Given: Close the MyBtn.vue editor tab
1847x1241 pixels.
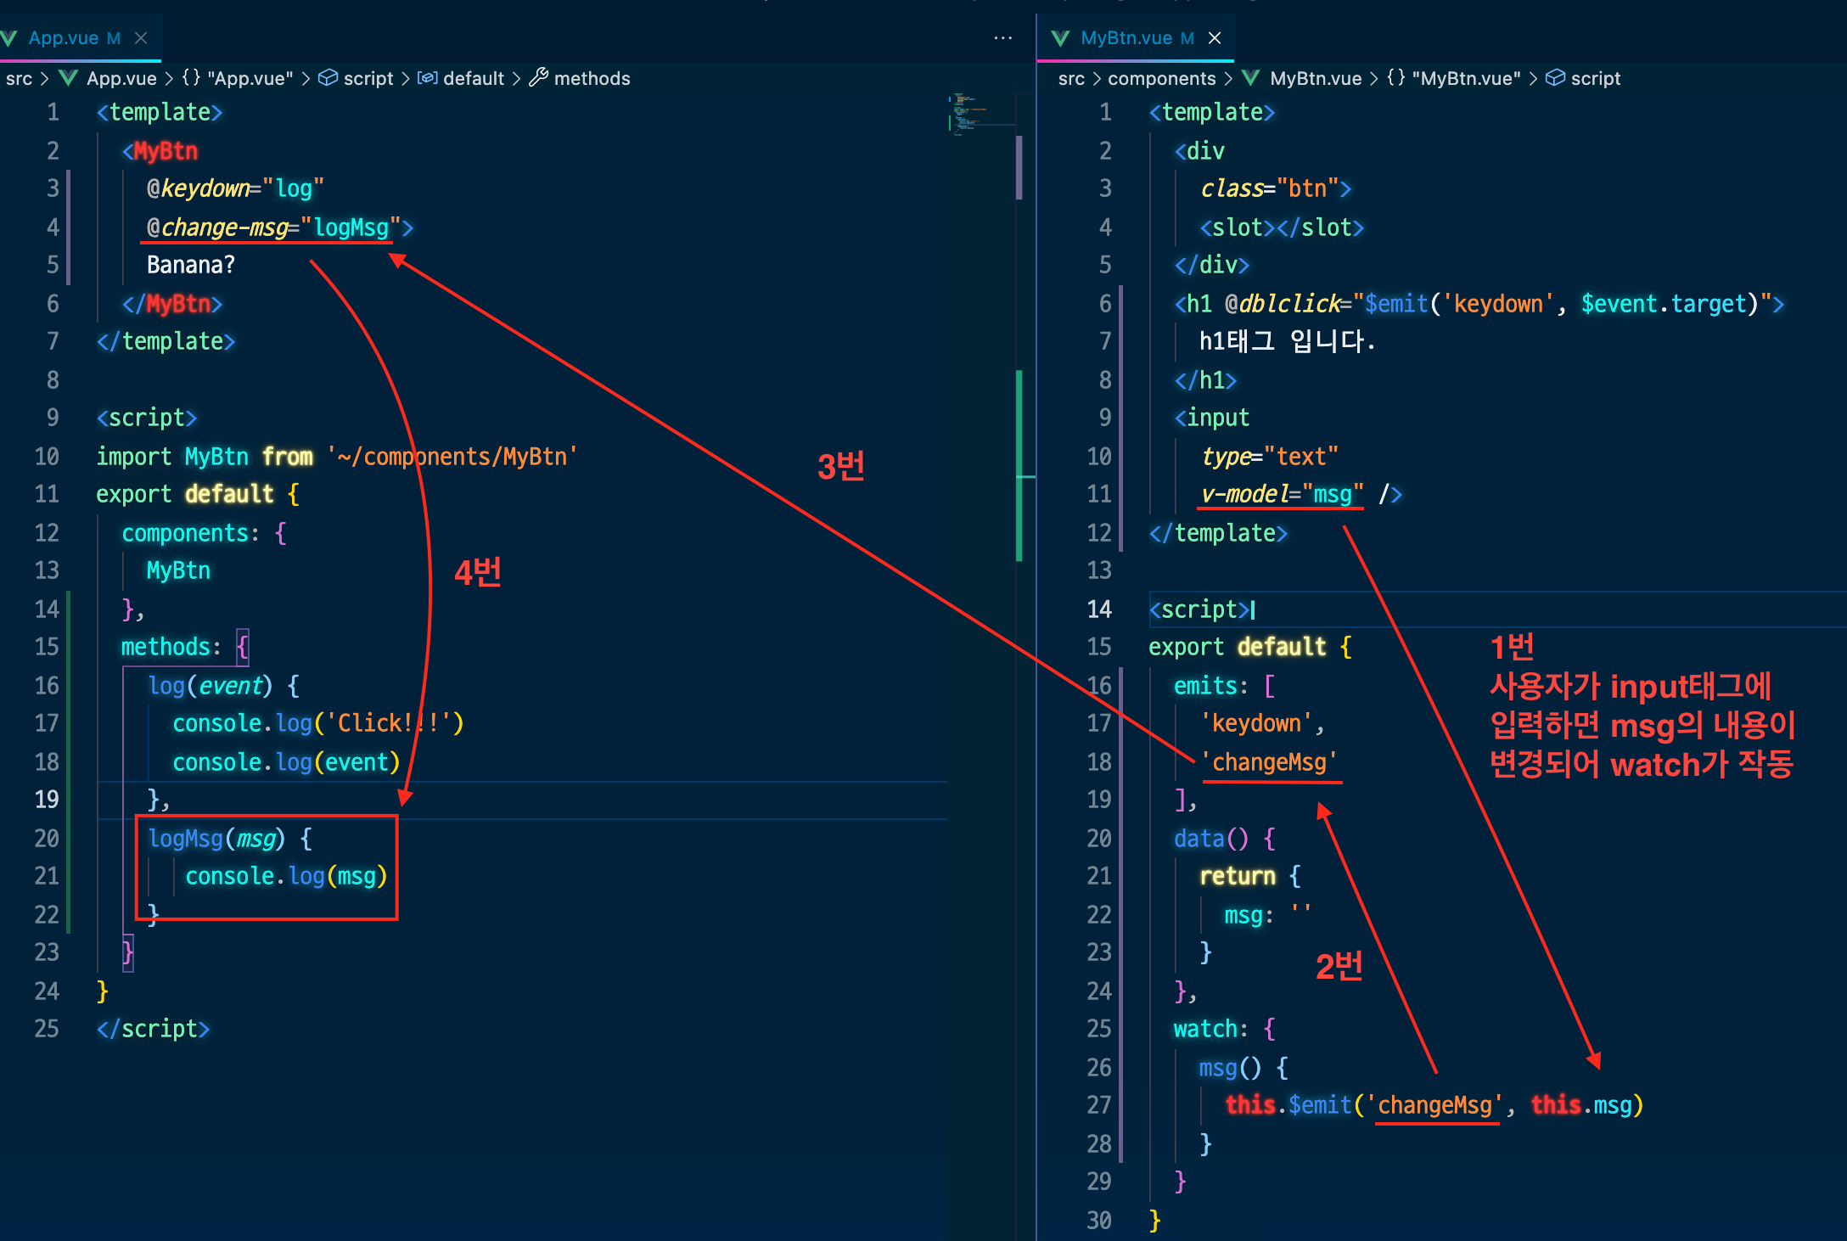Looking at the screenshot, I should (x=1215, y=38).
